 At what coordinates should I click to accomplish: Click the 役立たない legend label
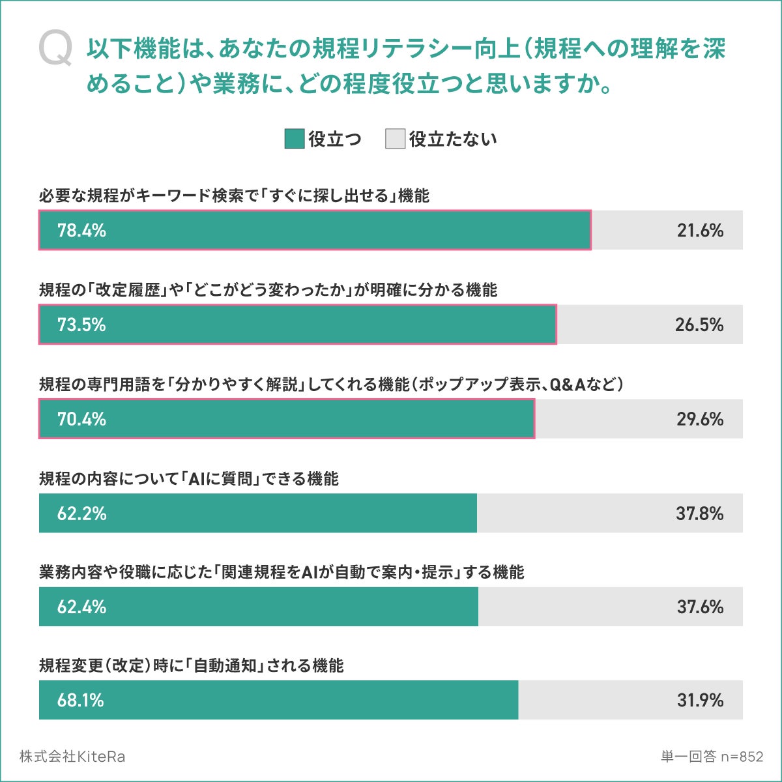[453, 139]
